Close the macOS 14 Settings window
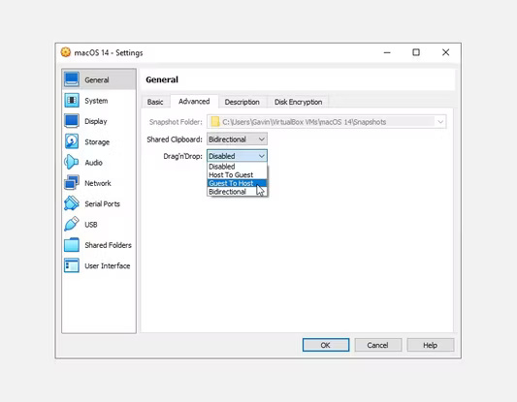Image resolution: width=517 pixels, height=402 pixels. [x=446, y=52]
